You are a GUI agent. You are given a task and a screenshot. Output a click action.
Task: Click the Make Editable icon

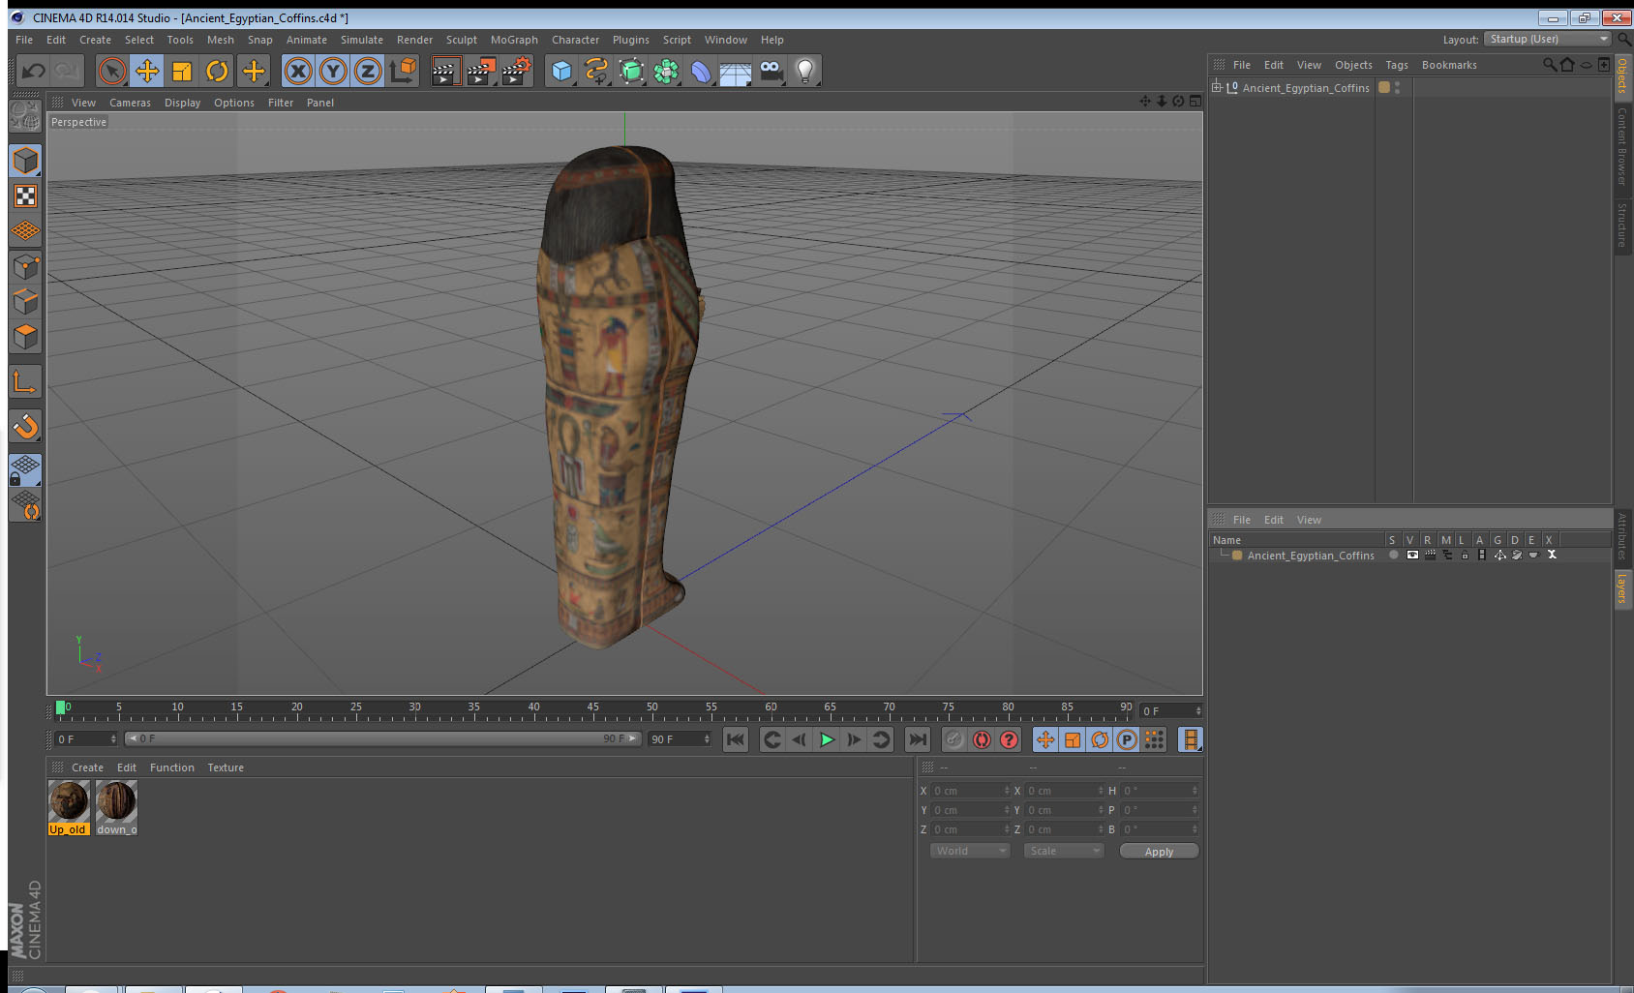point(25,117)
